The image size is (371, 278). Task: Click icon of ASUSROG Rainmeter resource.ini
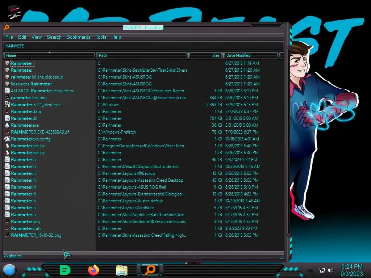(x=7, y=90)
